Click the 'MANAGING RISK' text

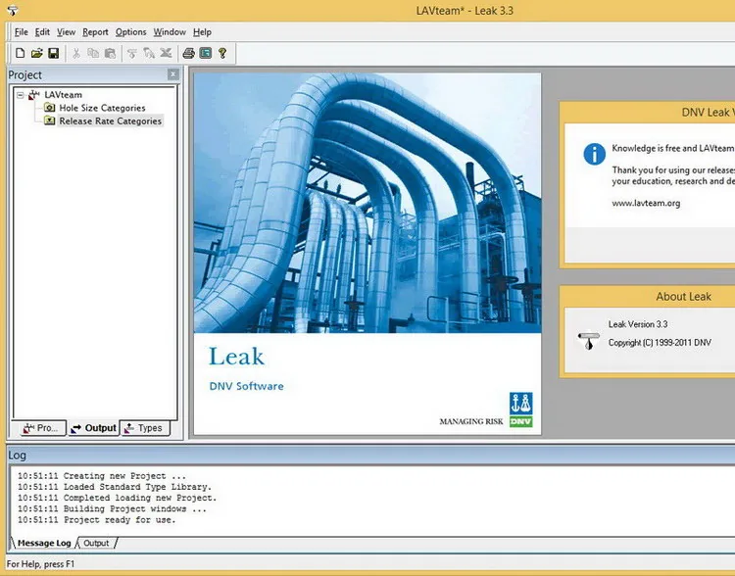tap(471, 421)
